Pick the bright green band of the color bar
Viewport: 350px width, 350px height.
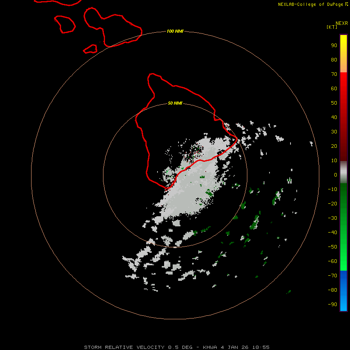(x=343, y=227)
